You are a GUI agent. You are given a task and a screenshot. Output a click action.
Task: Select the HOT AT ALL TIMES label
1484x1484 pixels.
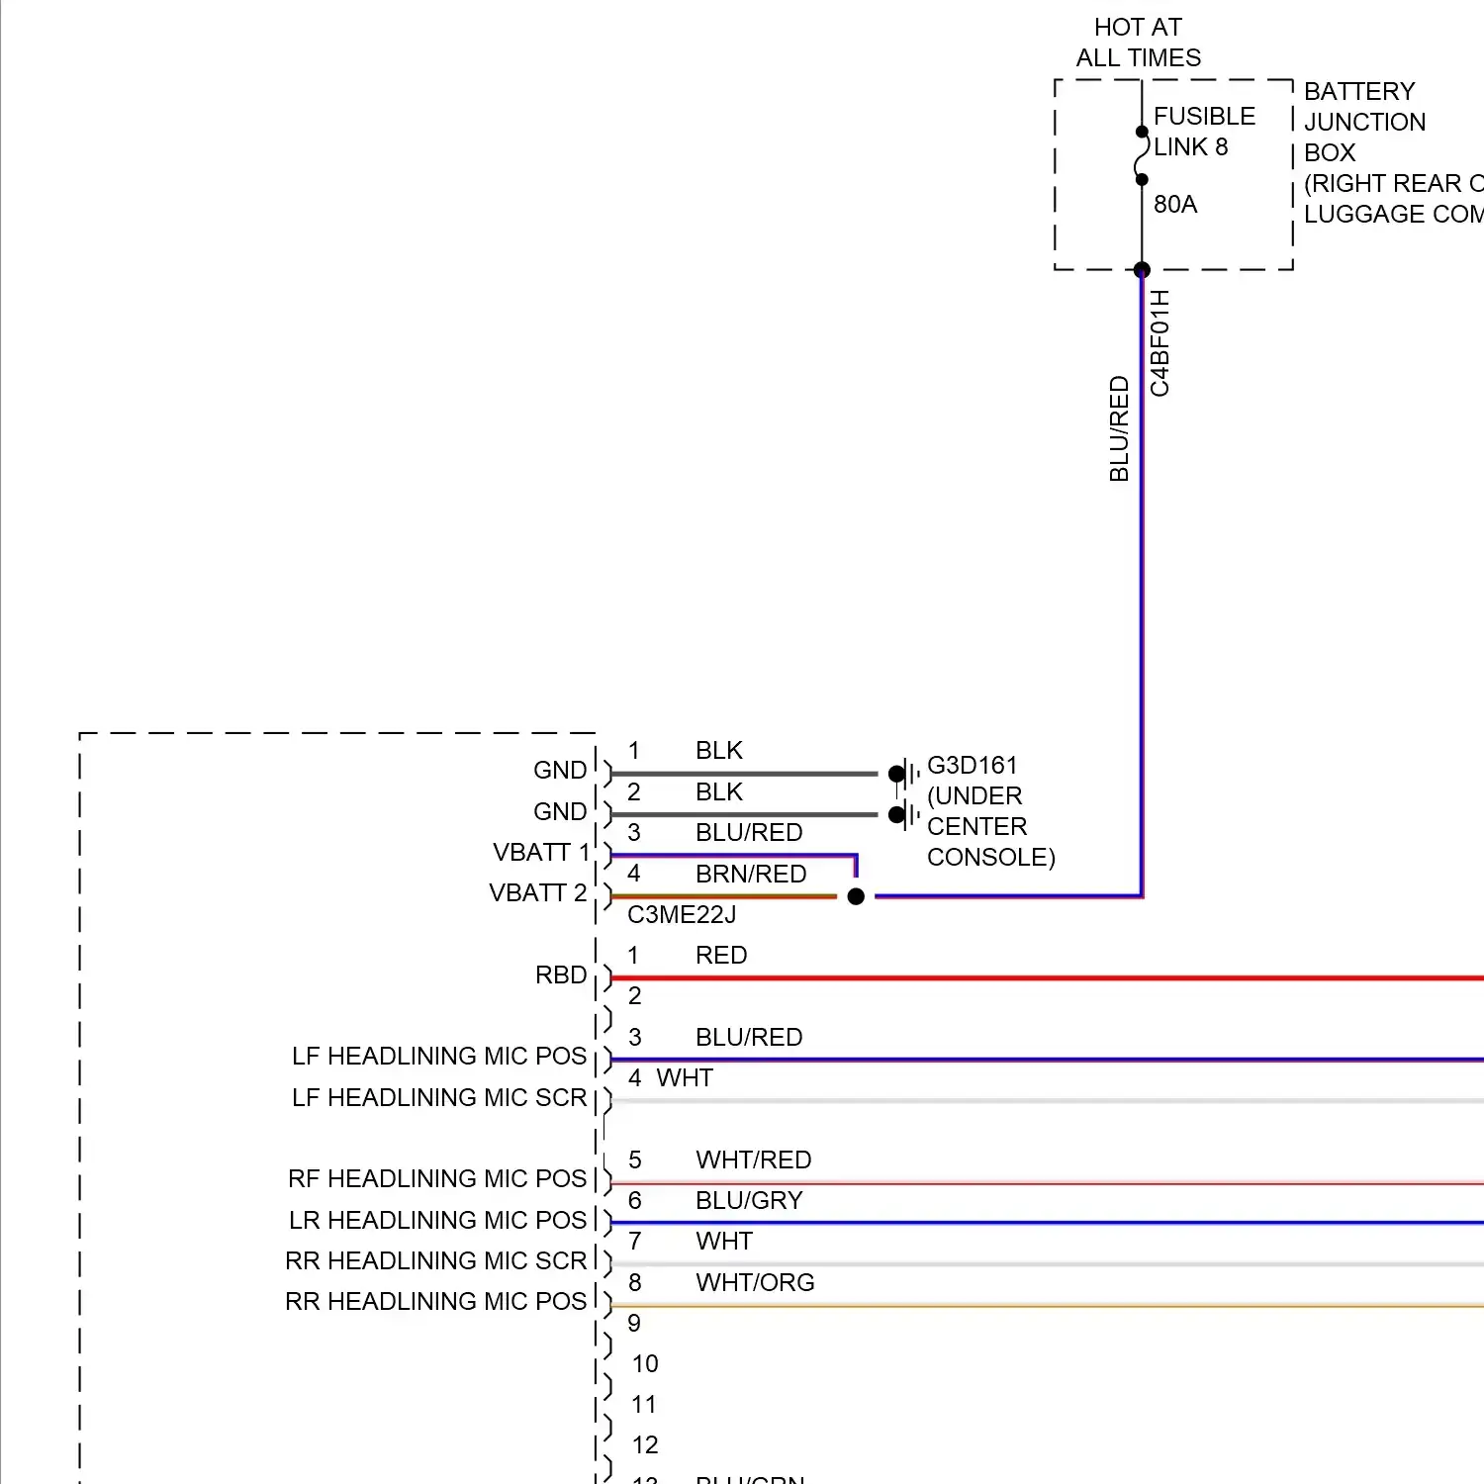(1138, 43)
